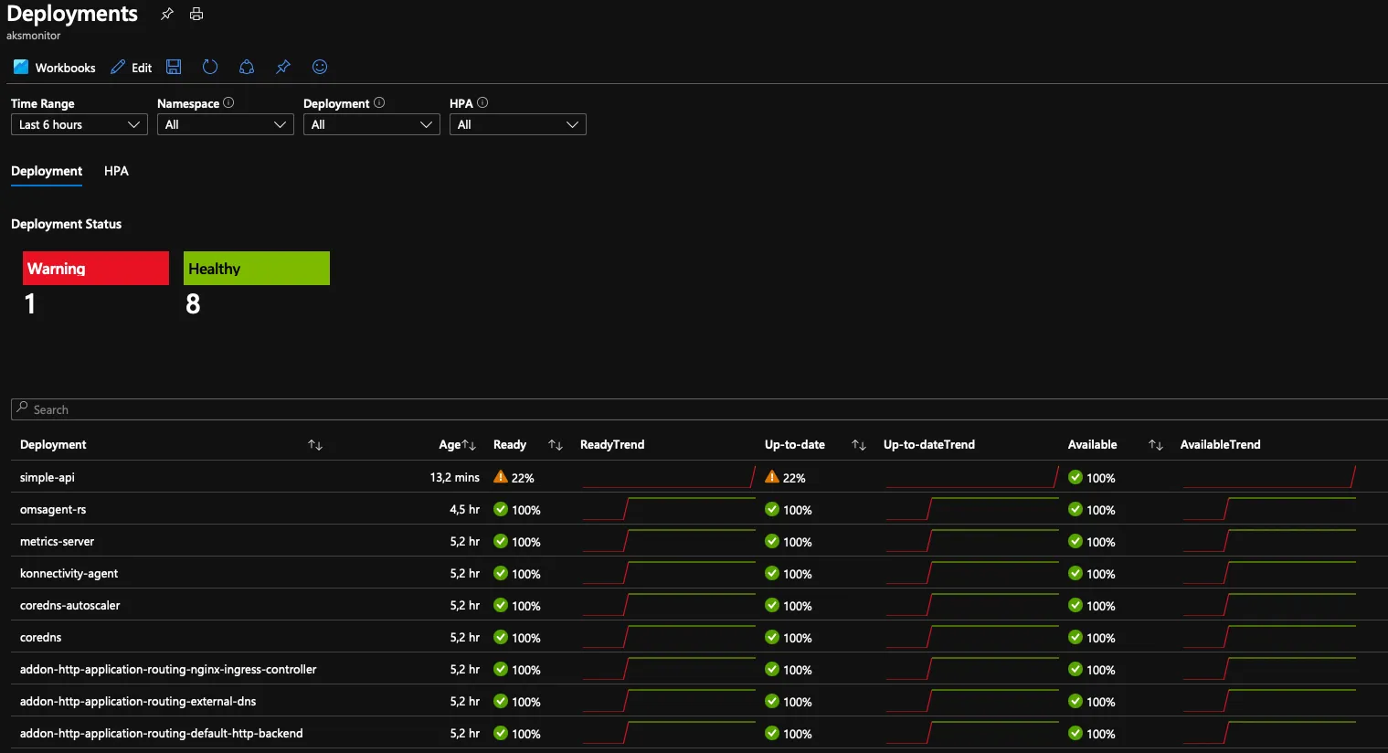This screenshot has height=753, width=1388.
Task: Click the red Warning status tile
Action: pyautogui.click(x=96, y=268)
